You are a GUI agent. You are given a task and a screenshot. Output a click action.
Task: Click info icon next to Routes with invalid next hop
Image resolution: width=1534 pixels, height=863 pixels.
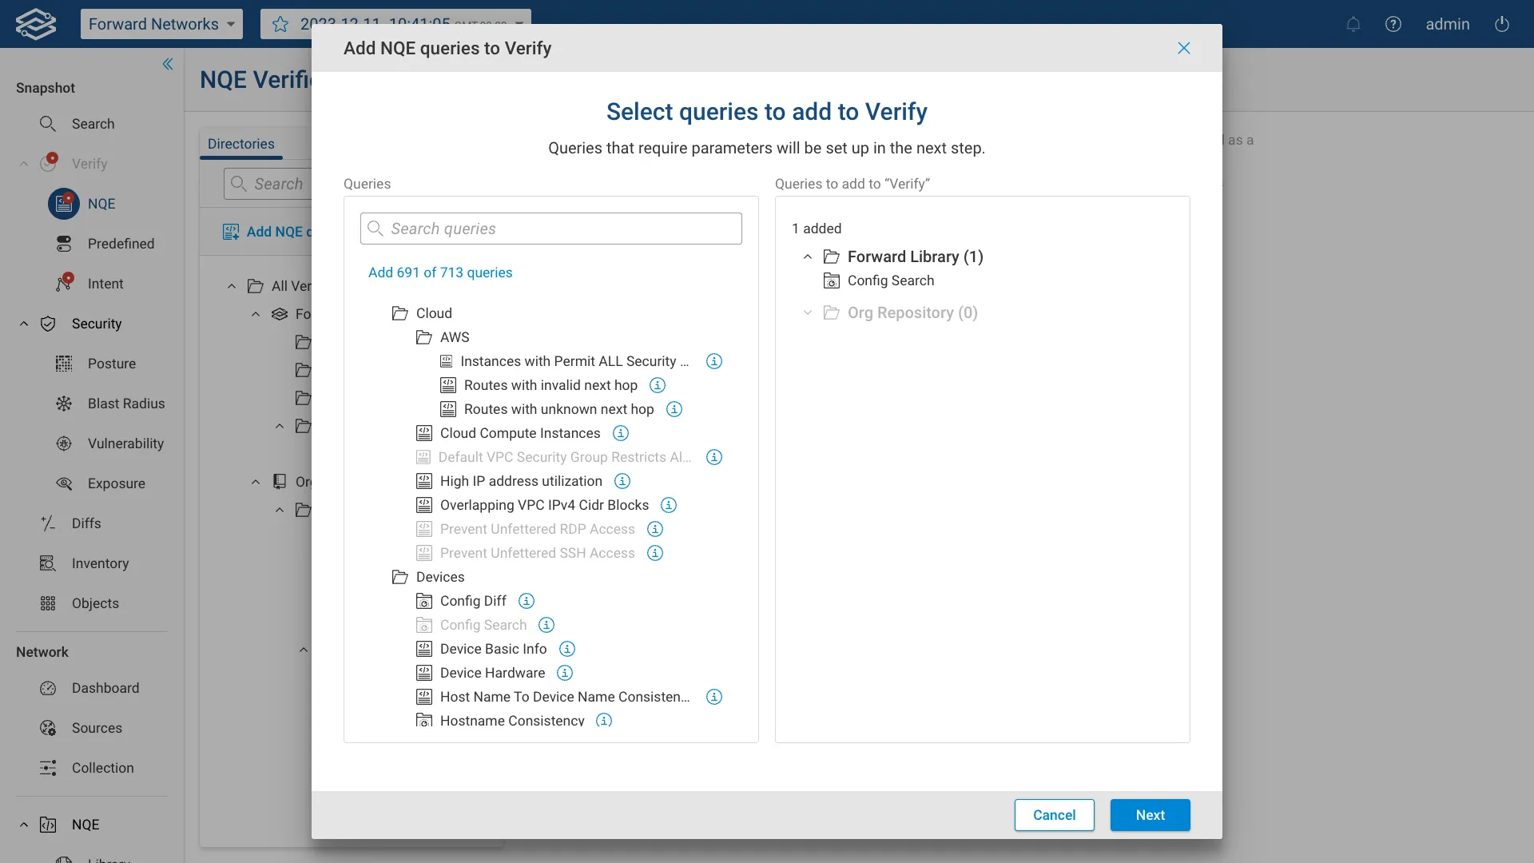pos(658,385)
